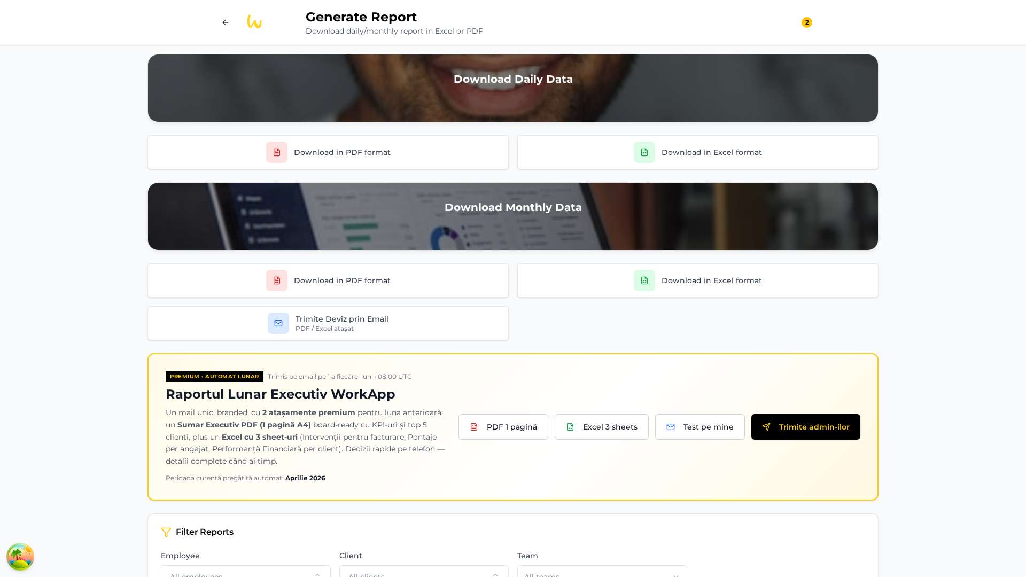
Task: Click the Raportul Lunar Executiv WorkApp heading
Action: [281, 394]
